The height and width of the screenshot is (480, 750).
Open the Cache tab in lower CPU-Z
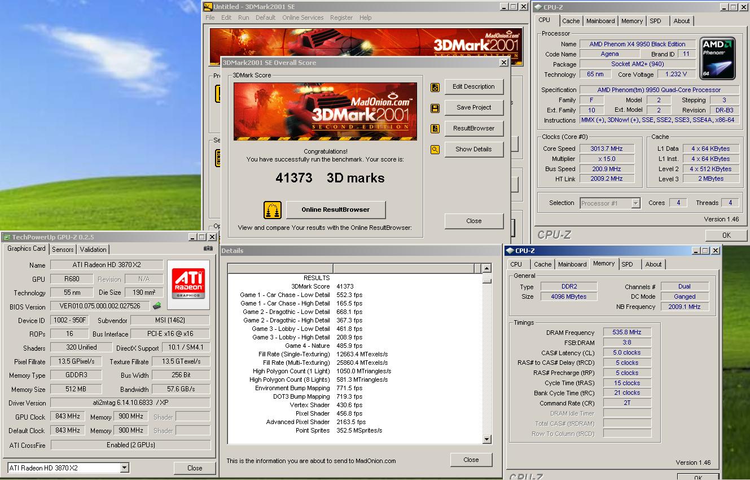542,264
